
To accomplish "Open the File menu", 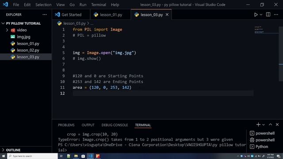I will (x=16, y=5).
